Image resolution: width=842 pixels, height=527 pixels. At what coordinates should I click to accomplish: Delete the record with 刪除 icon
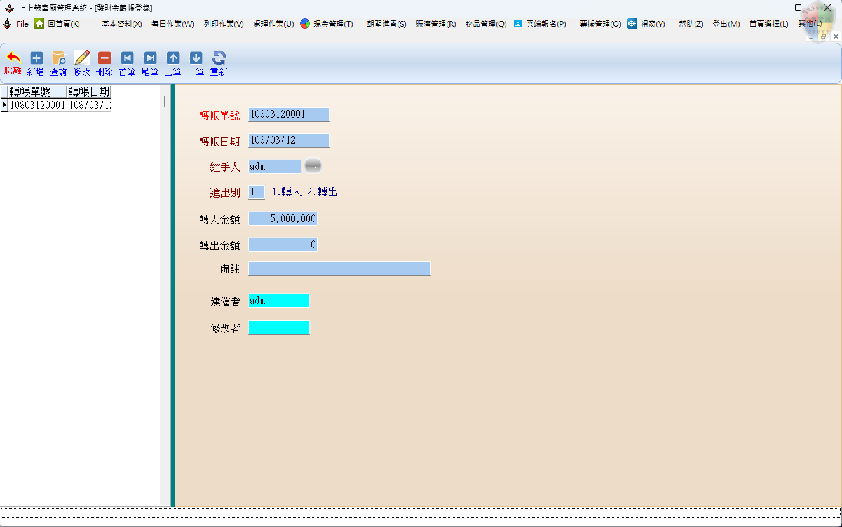coord(105,58)
